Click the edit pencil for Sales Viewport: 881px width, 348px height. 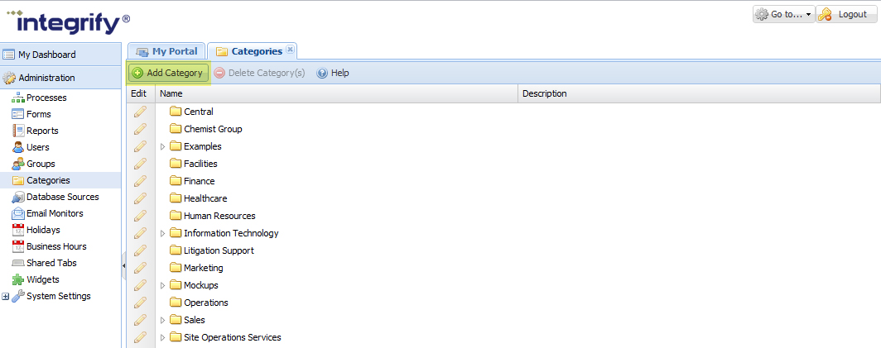coord(141,321)
